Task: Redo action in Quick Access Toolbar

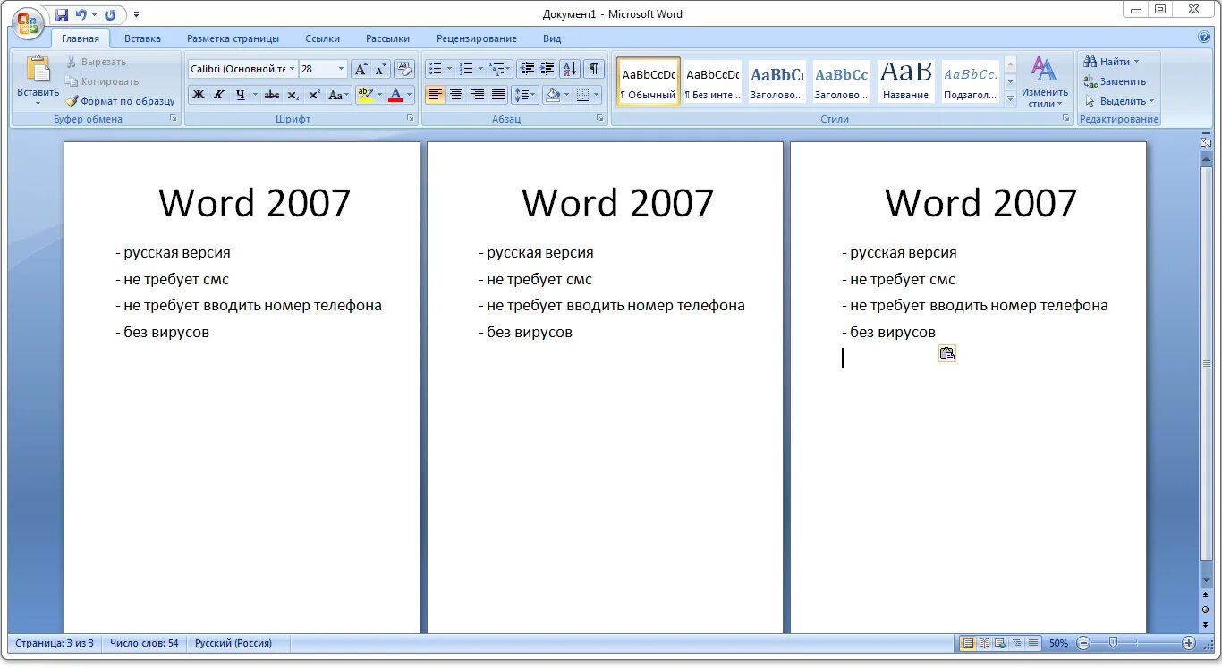Action: [x=110, y=15]
